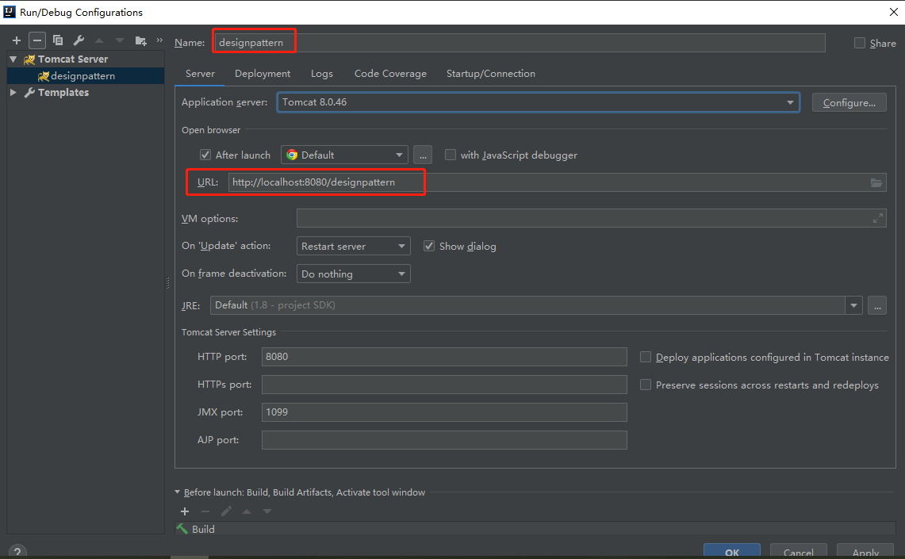
Task: Collapse Before launch section
Action: point(177,492)
